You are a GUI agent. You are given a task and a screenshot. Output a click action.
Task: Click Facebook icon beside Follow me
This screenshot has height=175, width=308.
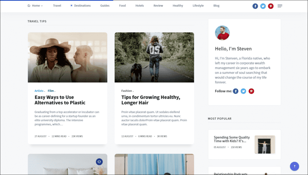(x=235, y=91)
